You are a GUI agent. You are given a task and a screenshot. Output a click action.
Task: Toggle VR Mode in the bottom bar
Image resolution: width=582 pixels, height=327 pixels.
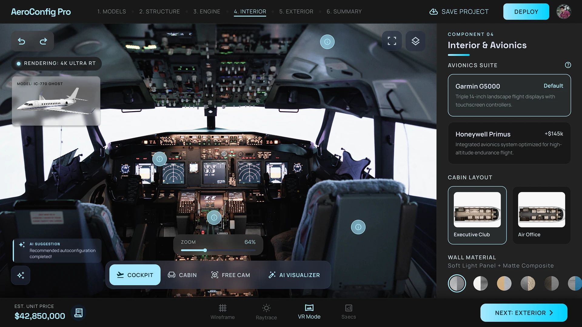309,312
